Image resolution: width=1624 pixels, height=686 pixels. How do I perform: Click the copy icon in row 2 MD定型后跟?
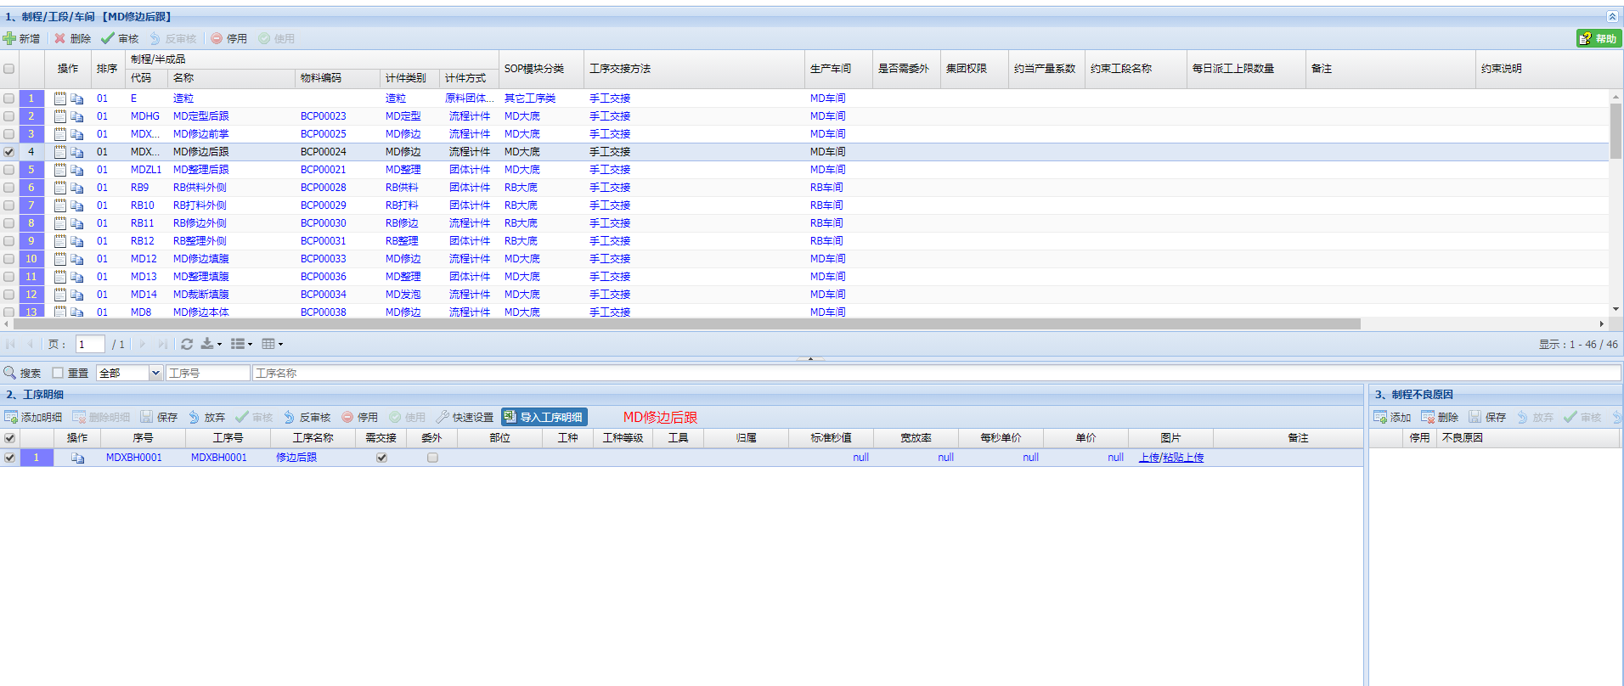pyautogui.click(x=77, y=116)
